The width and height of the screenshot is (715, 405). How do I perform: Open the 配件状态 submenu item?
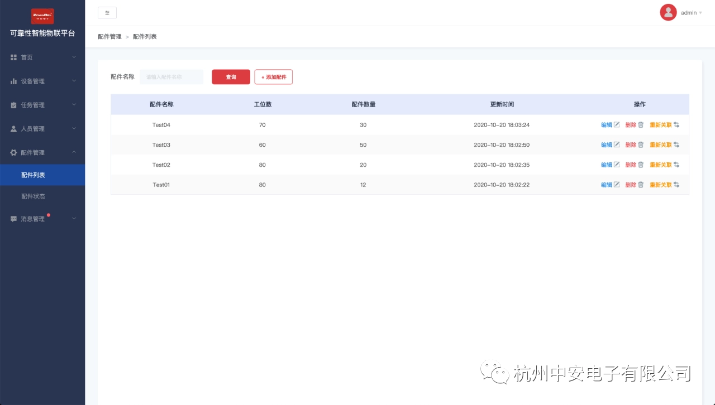[33, 196]
